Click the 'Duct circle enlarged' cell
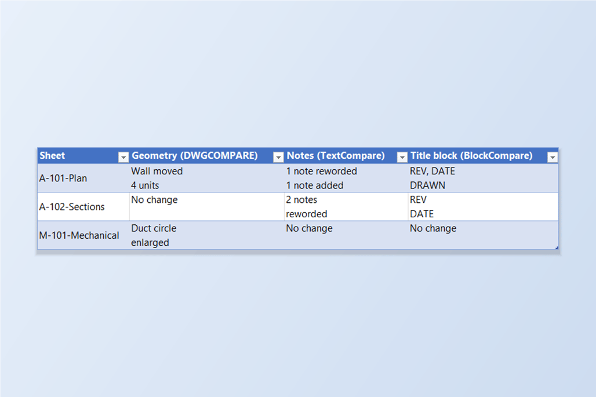The width and height of the screenshot is (596, 397). [207, 235]
